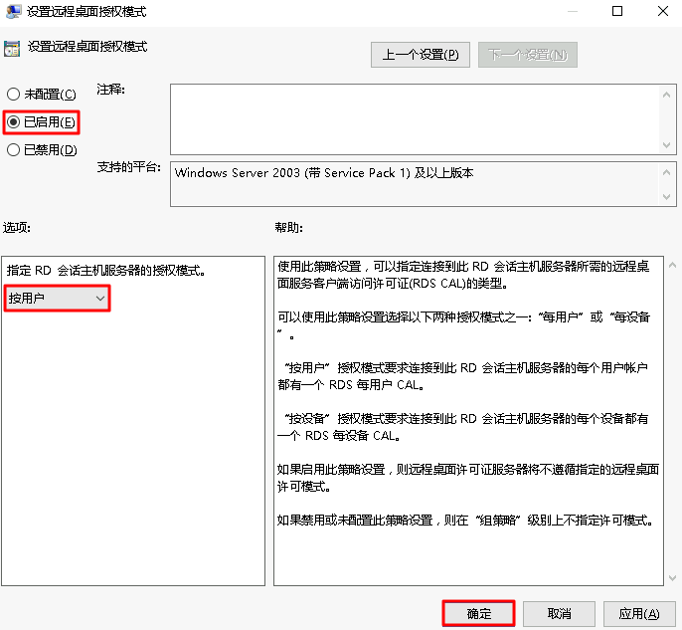
Task: Minimize the dialog window
Action: pos(573,11)
